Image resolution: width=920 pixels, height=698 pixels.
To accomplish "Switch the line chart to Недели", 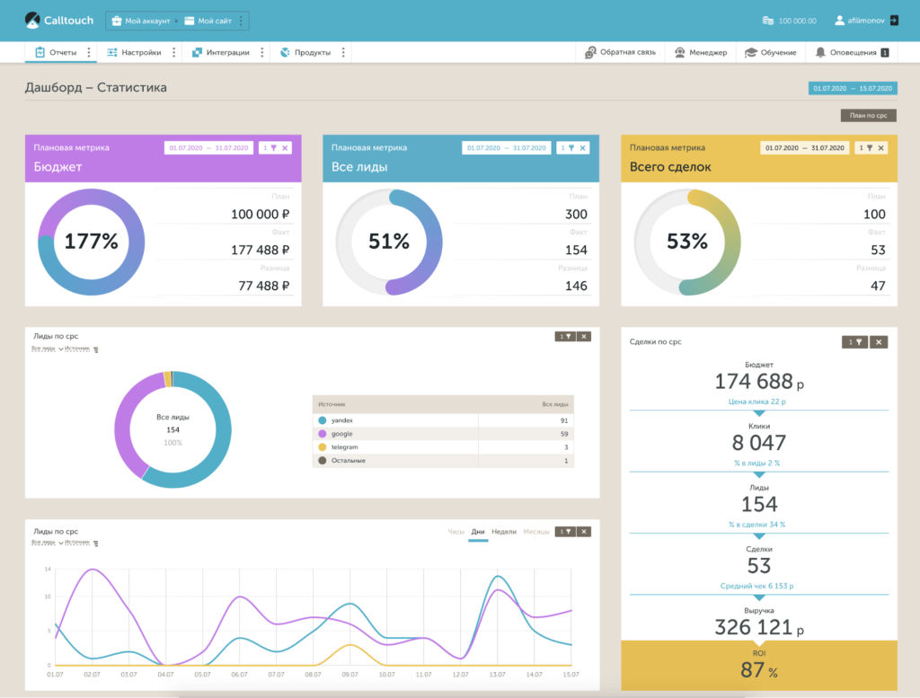I will [504, 532].
